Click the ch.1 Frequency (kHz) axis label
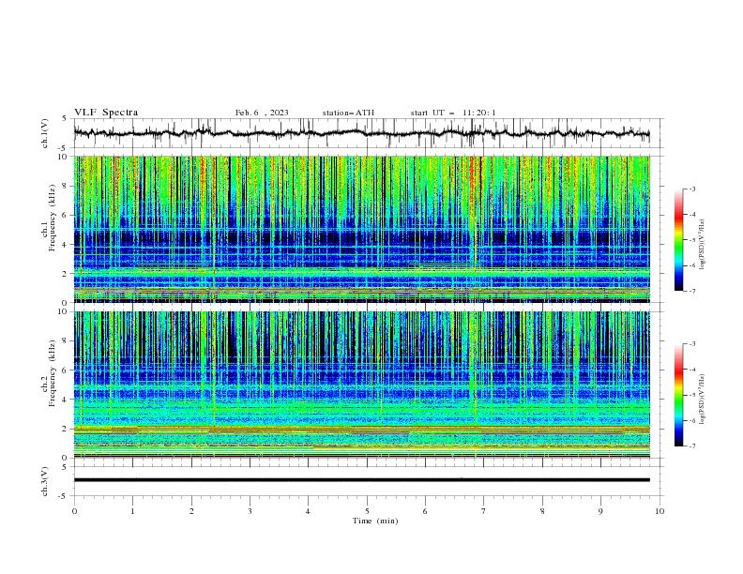The height and width of the screenshot is (574, 743). [49, 218]
